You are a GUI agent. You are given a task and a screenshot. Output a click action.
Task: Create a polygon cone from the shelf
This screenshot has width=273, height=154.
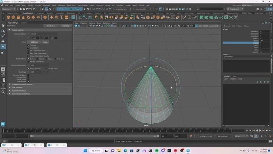(x=23, y=17)
